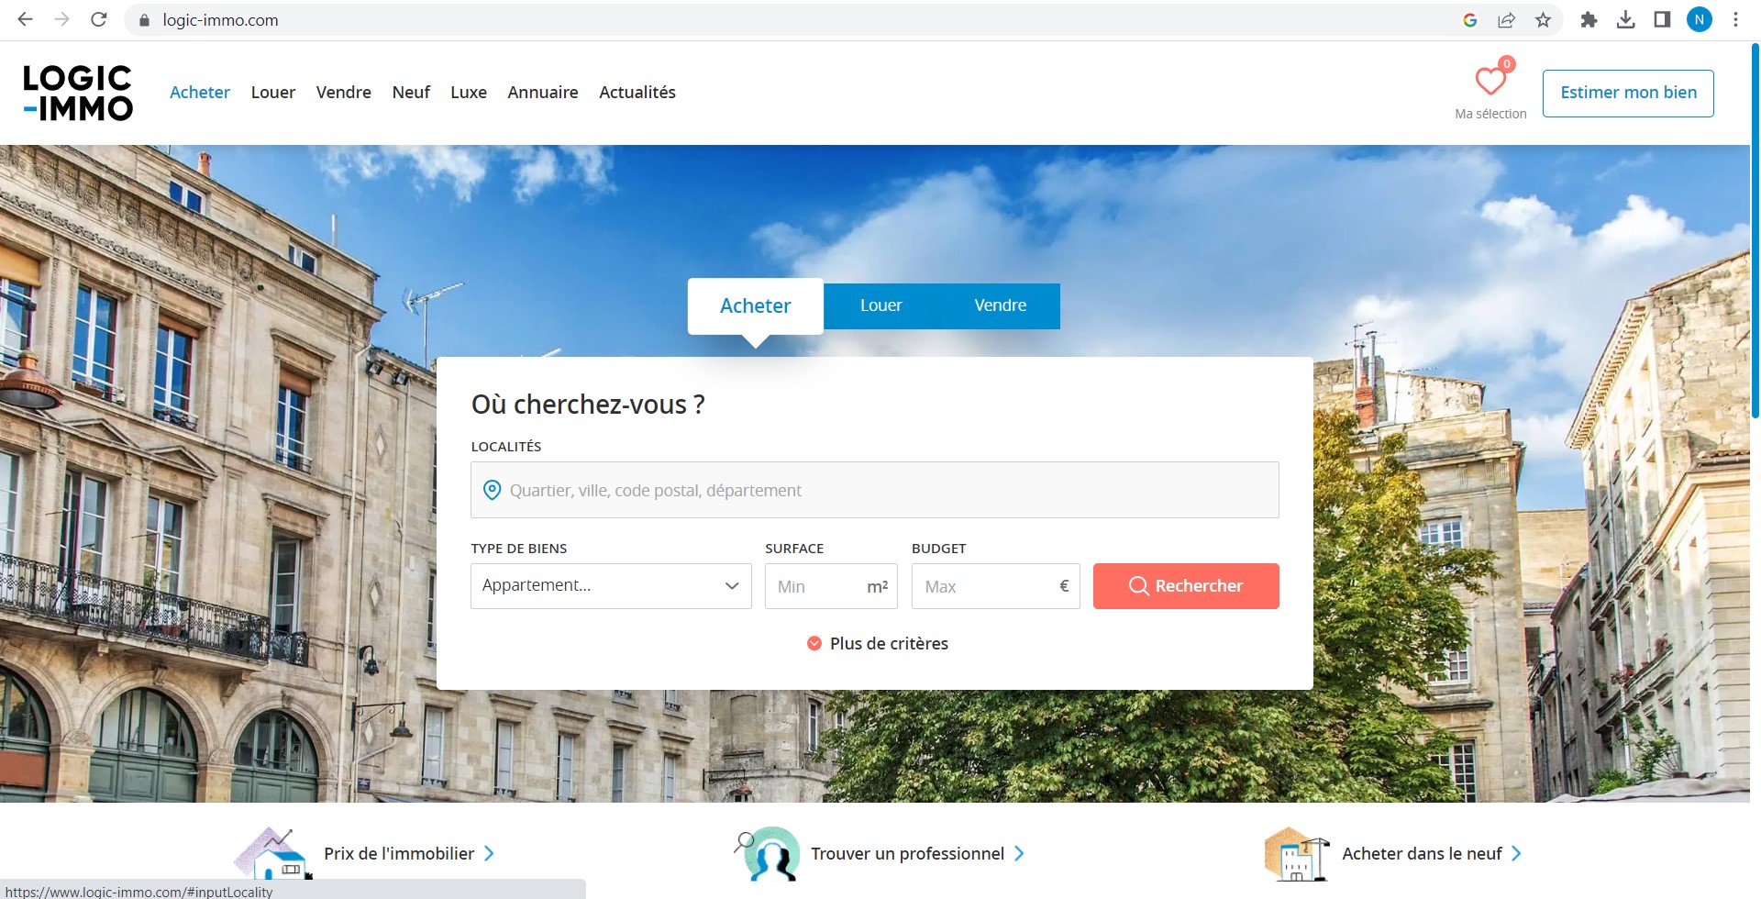The image size is (1761, 899).
Task: Click the Estimer mon bien button
Action: coord(1628,93)
